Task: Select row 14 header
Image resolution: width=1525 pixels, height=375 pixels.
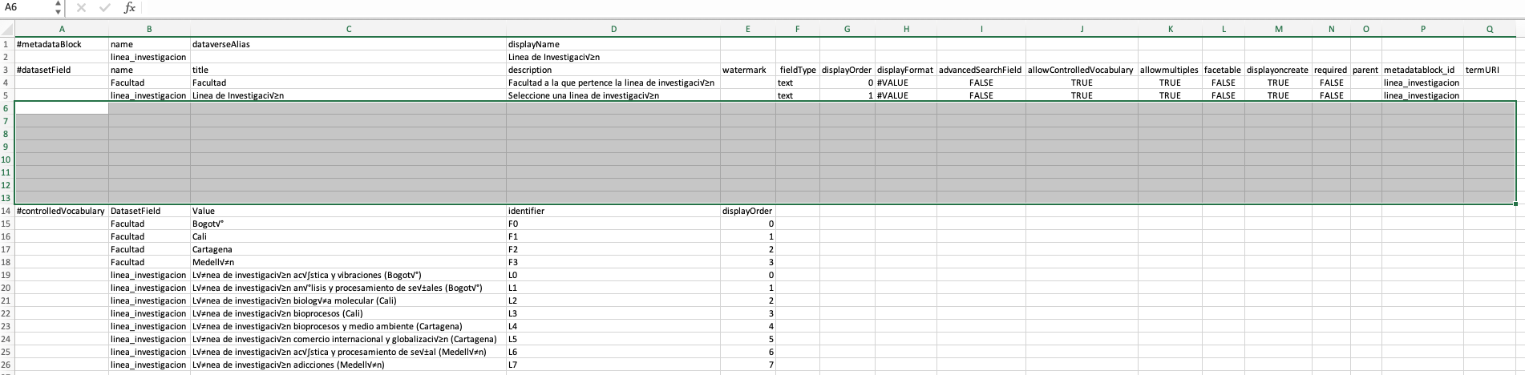Action: pyautogui.click(x=6, y=211)
